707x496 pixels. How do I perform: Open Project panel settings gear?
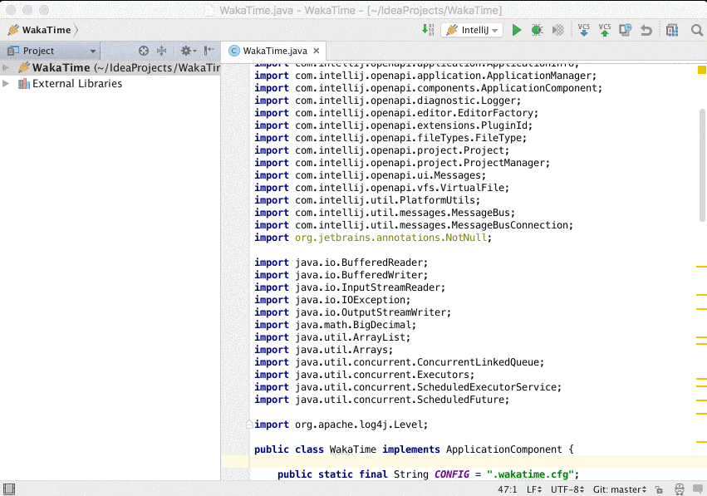[187, 51]
